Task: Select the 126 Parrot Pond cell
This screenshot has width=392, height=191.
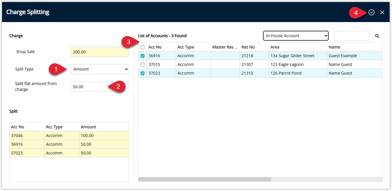Action: point(298,73)
